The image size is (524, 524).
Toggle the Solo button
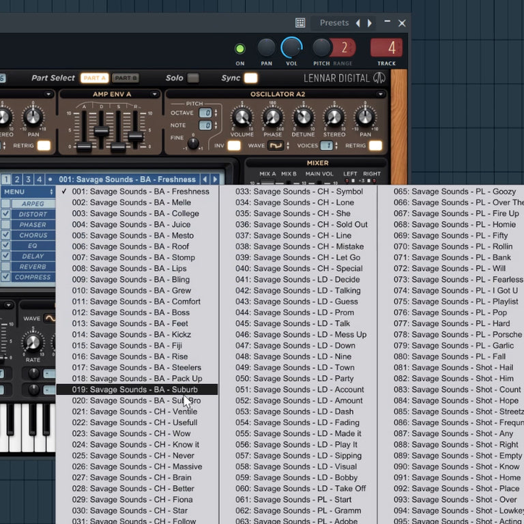193,78
